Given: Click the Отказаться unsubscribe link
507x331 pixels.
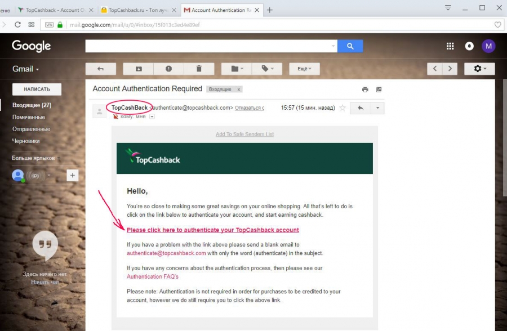Looking at the screenshot, I should point(250,108).
